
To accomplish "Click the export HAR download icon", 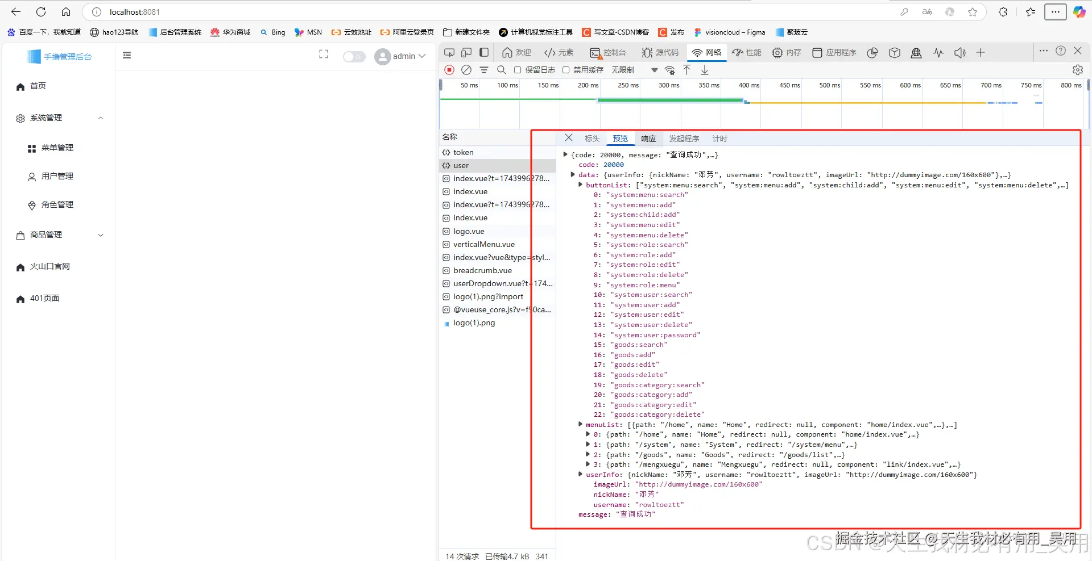I will (705, 70).
